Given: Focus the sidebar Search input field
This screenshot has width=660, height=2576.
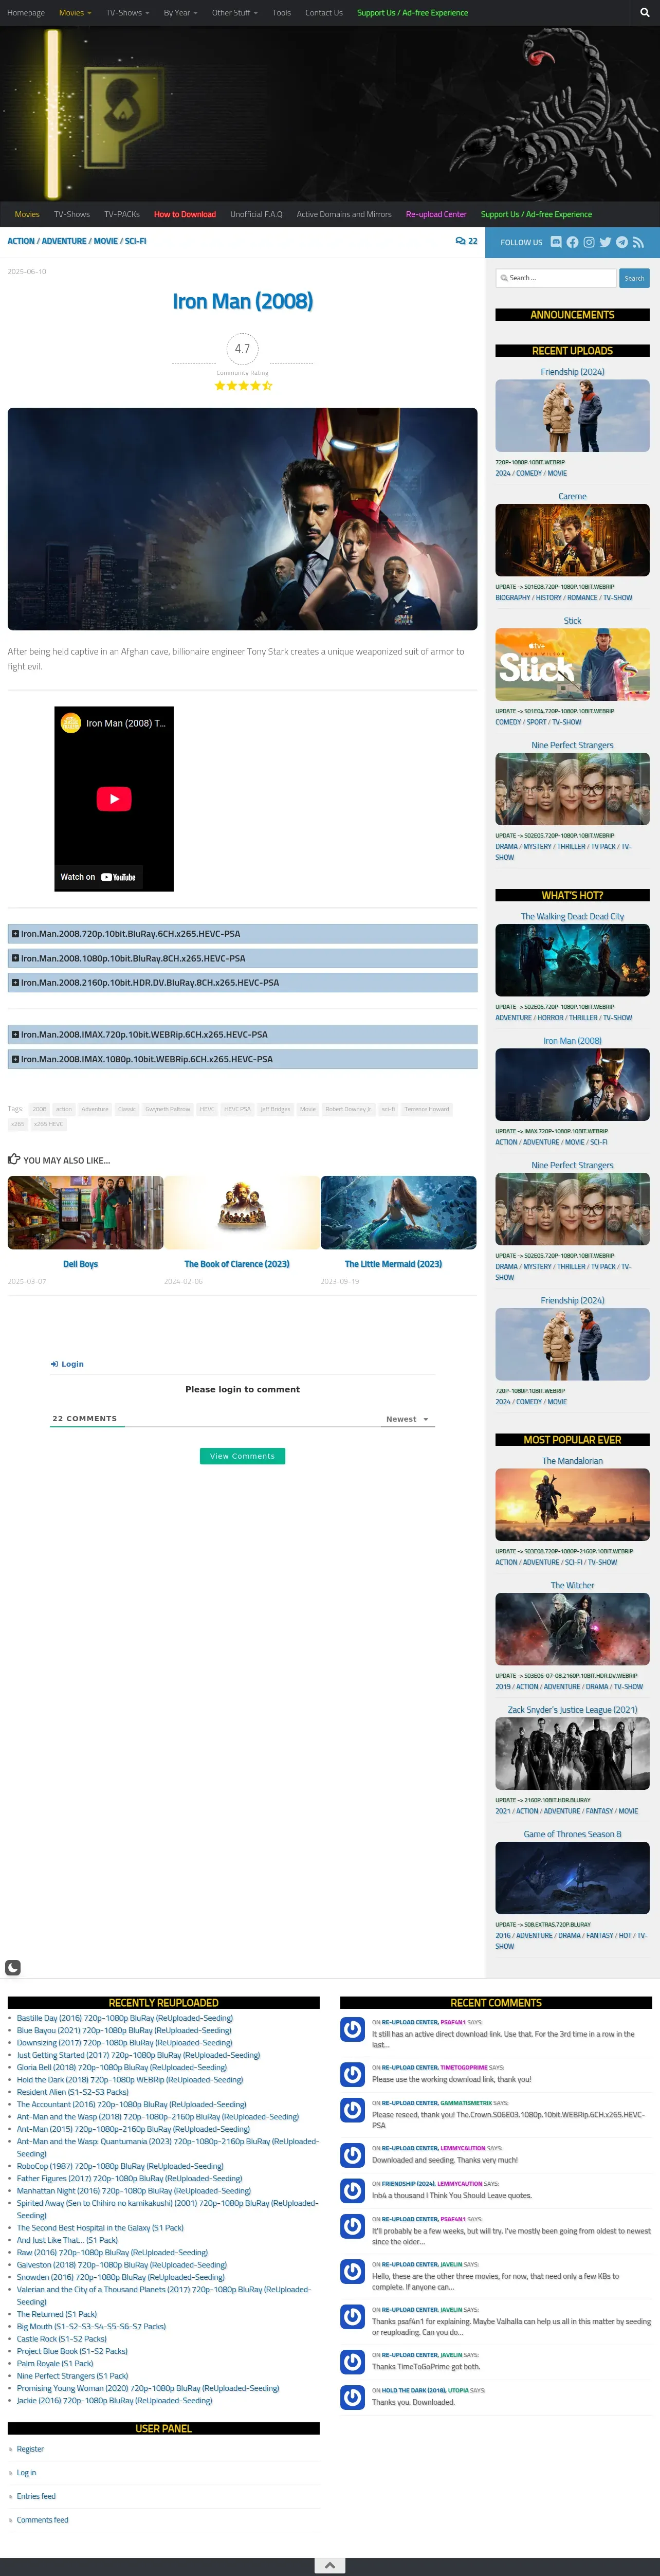Looking at the screenshot, I should tap(556, 278).
